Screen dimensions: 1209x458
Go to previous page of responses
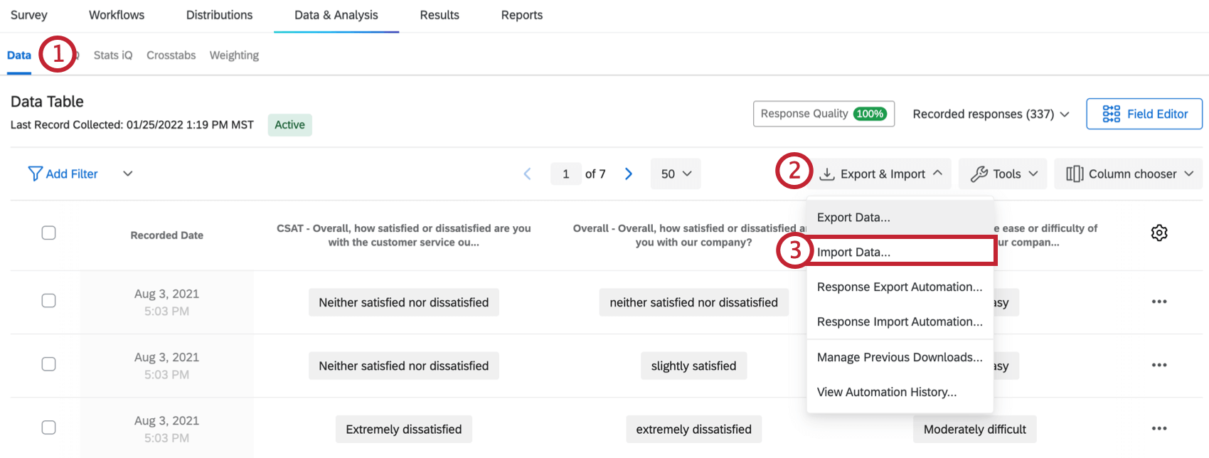527,174
